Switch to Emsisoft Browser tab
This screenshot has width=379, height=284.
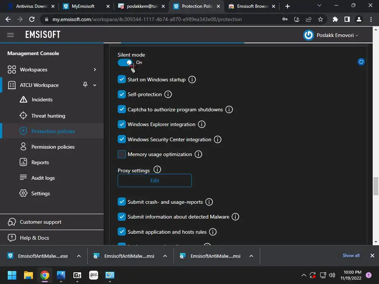[251, 6]
